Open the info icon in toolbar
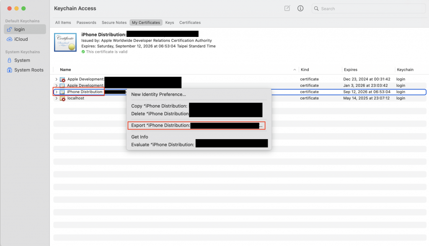This screenshot has height=246, width=429. point(300,8)
